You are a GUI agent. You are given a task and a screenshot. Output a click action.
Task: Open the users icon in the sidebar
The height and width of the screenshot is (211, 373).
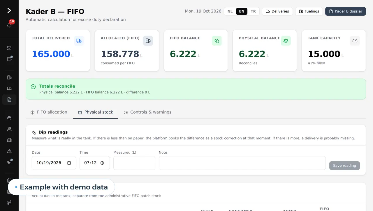tap(9, 129)
